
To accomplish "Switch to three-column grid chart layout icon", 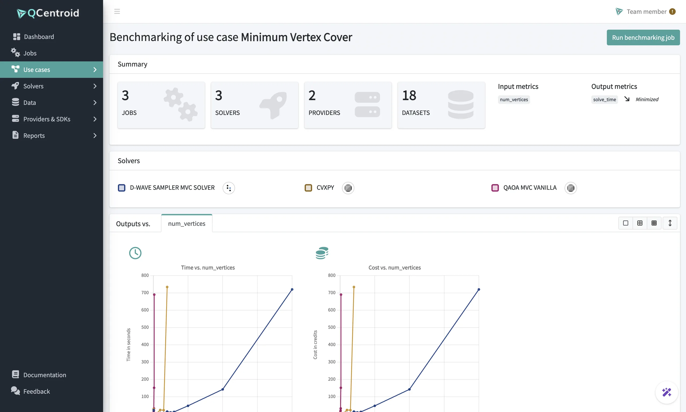I will (654, 223).
